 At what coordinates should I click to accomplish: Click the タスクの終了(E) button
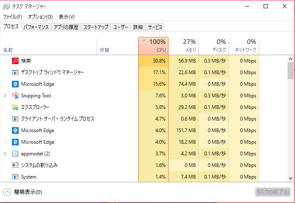pyautogui.click(x=273, y=192)
